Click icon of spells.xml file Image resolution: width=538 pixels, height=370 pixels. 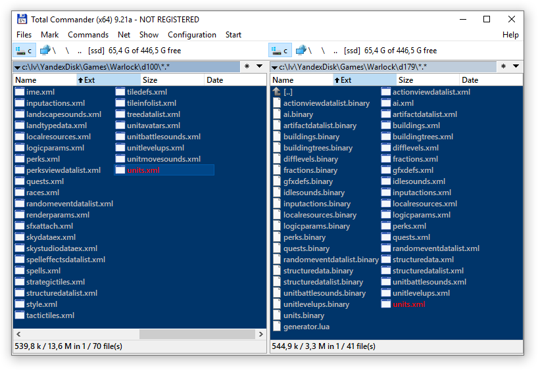20,271
